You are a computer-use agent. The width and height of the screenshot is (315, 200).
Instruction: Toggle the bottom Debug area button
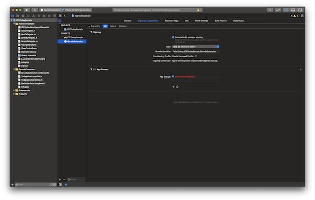point(293,10)
